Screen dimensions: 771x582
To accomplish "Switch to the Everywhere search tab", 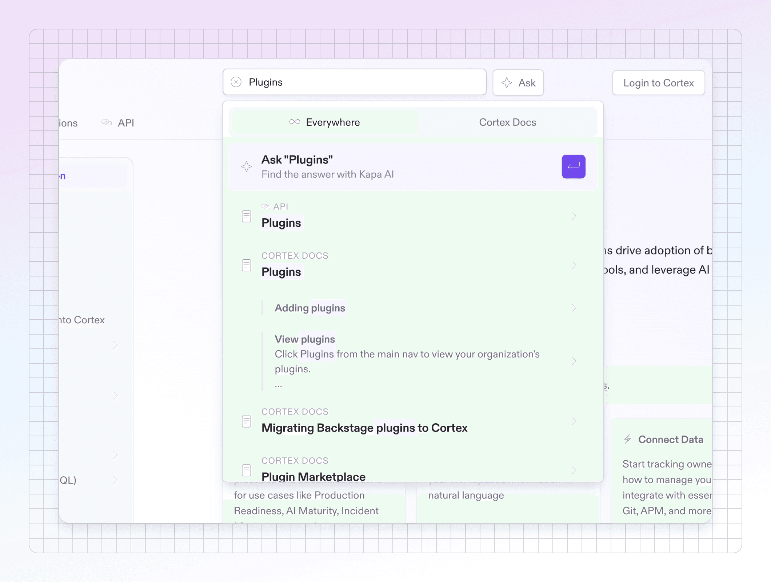I will [325, 122].
